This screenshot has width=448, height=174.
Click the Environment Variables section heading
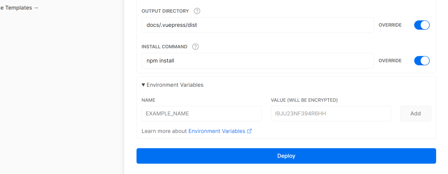click(x=175, y=85)
